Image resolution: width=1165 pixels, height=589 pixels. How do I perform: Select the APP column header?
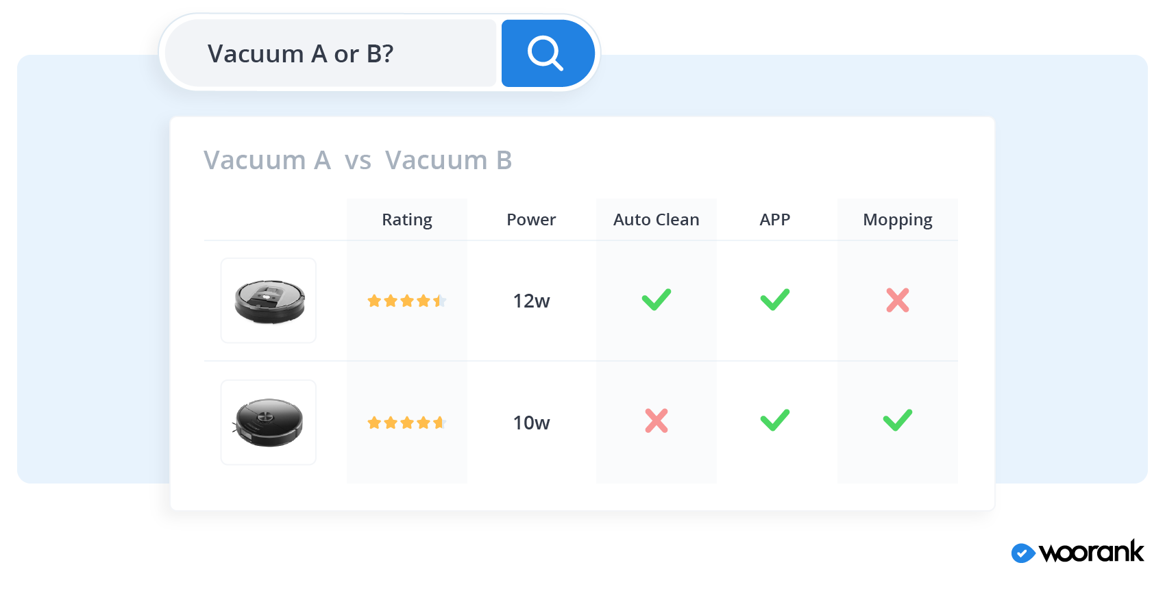click(x=774, y=220)
